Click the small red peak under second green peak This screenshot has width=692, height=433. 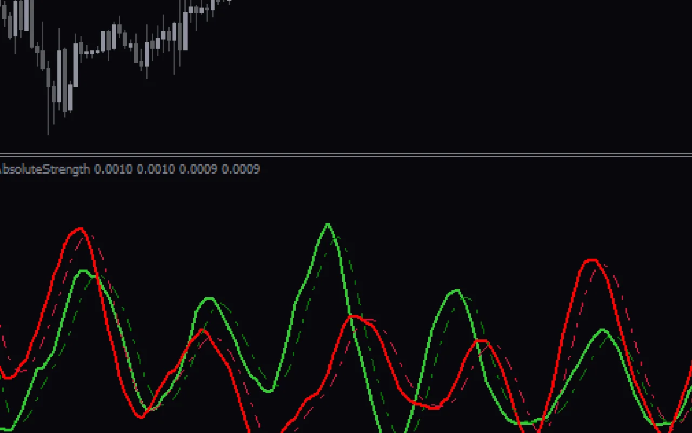click(x=203, y=330)
